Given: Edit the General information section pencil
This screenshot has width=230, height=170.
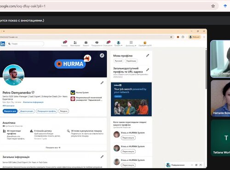Looking at the screenshot, I should click(x=102, y=157).
